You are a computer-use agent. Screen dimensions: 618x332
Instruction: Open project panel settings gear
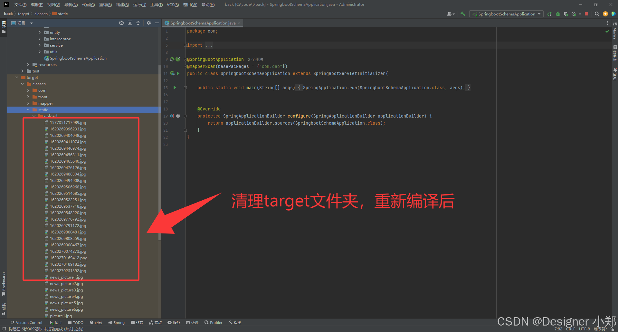(x=149, y=23)
